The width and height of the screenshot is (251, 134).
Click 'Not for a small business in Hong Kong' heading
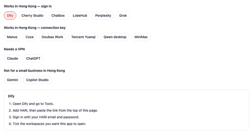pyautogui.click(x=34, y=71)
